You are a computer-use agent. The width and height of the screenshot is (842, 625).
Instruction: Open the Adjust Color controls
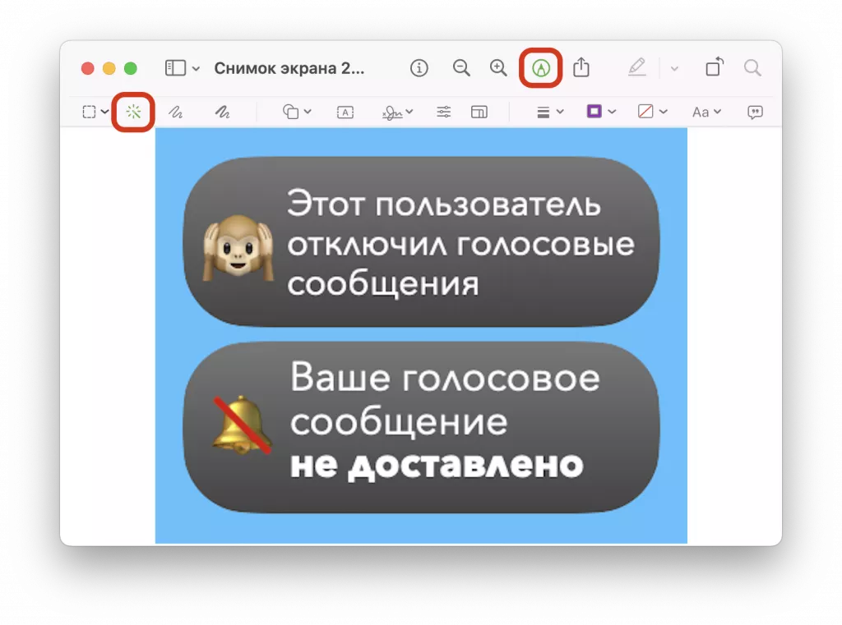[x=442, y=112]
